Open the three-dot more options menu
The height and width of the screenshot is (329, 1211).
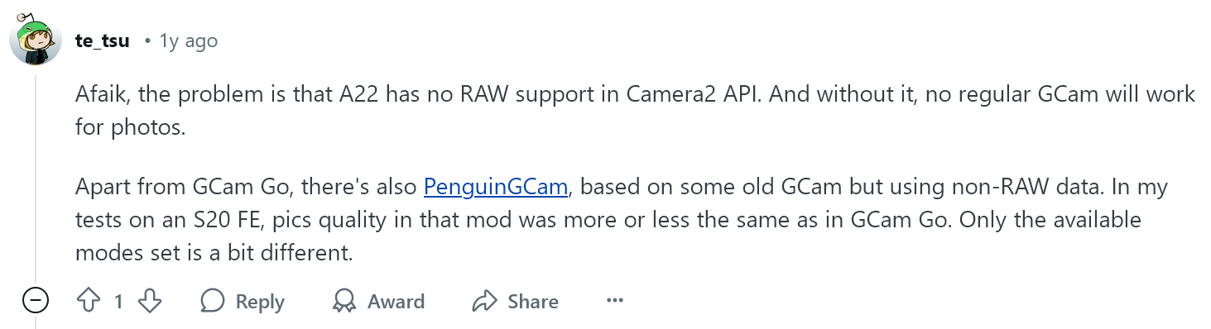click(614, 301)
